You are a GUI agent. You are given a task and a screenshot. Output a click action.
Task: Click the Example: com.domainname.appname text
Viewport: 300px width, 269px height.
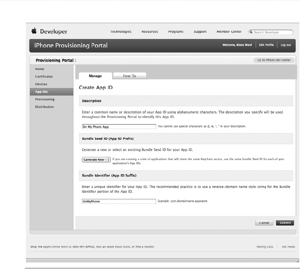182,201
